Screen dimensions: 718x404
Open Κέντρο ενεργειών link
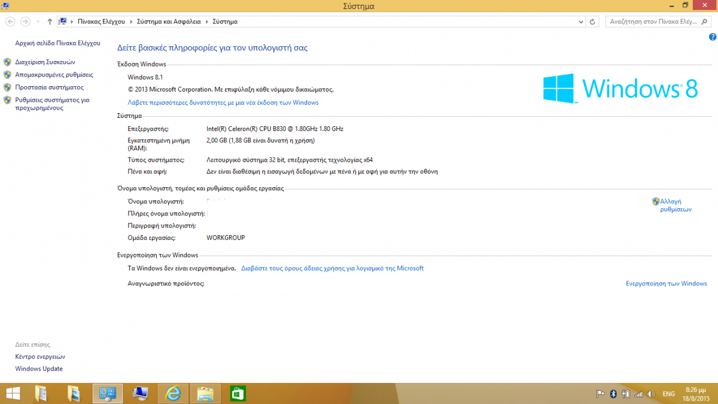click(40, 356)
